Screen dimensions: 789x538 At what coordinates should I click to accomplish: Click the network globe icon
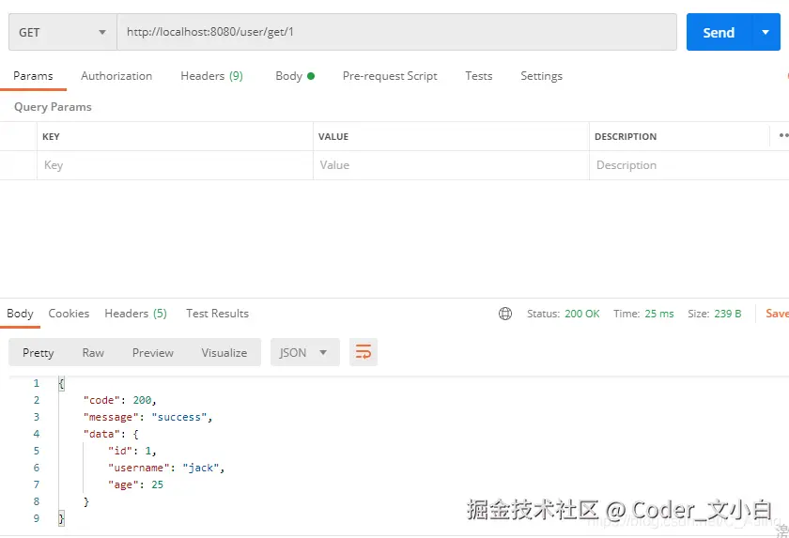pos(505,314)
